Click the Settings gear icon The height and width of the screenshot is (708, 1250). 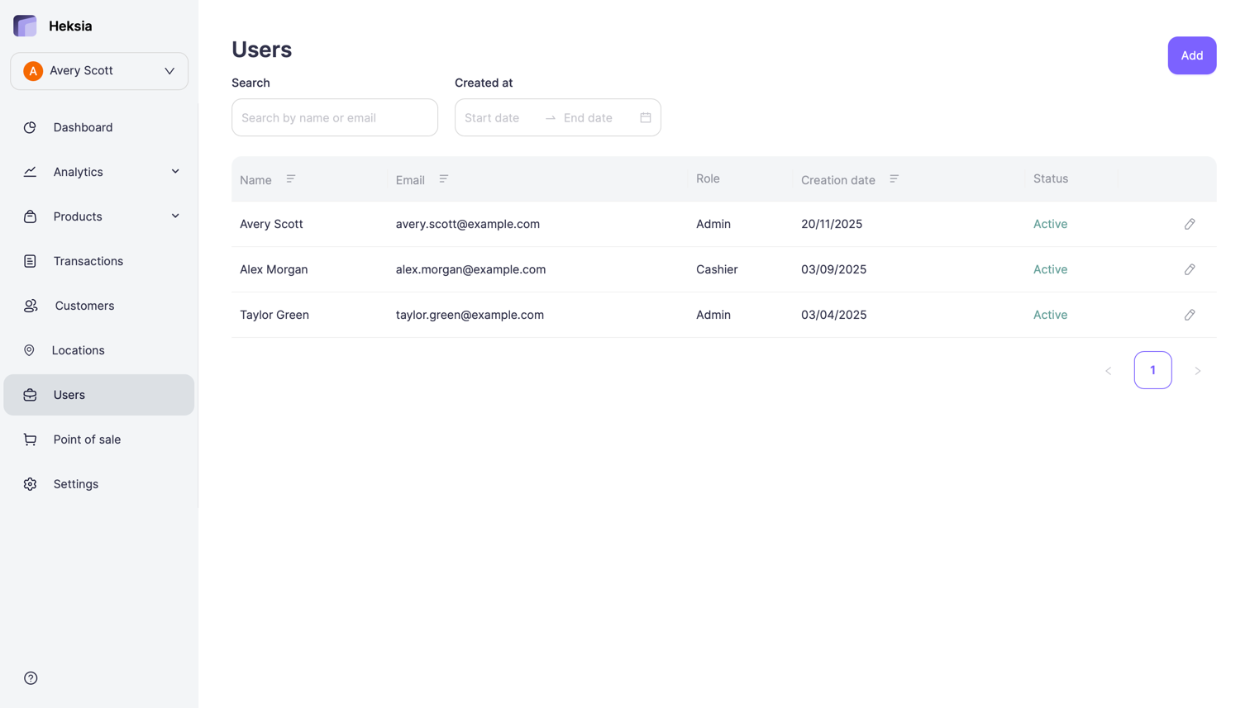tap(30, 483)
